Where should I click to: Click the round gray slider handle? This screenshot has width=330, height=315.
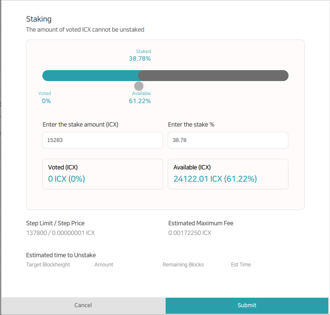[139, 86]
